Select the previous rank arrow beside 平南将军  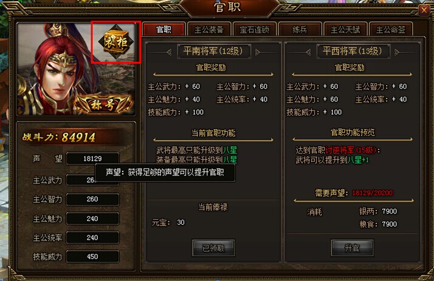pyautogui.click(x=169, y=52)
